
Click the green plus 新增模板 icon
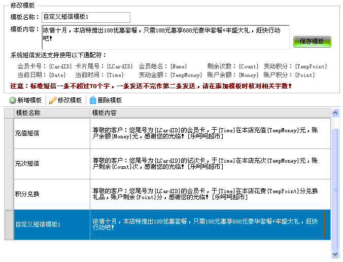click(13, 100)
